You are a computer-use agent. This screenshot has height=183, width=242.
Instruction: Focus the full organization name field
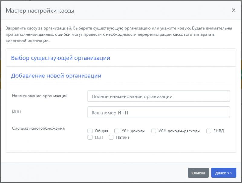(159, 96)
